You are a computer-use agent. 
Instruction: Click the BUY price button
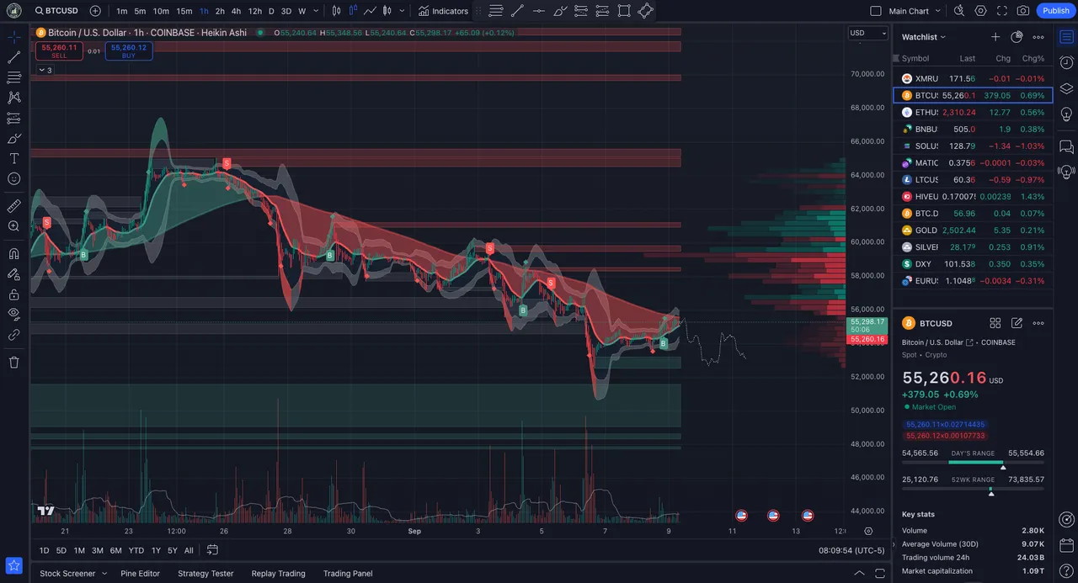coord(129,51)
